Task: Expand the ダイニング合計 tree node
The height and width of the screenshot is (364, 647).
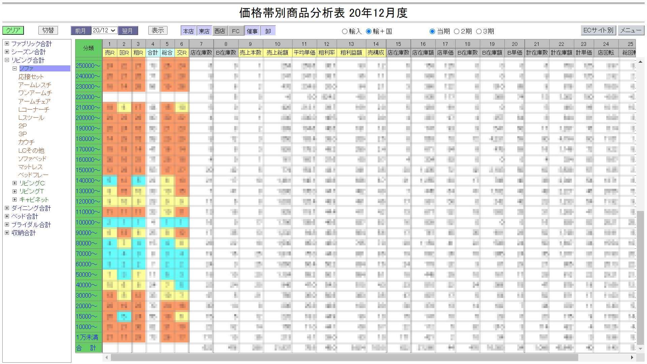Action: 7,208
